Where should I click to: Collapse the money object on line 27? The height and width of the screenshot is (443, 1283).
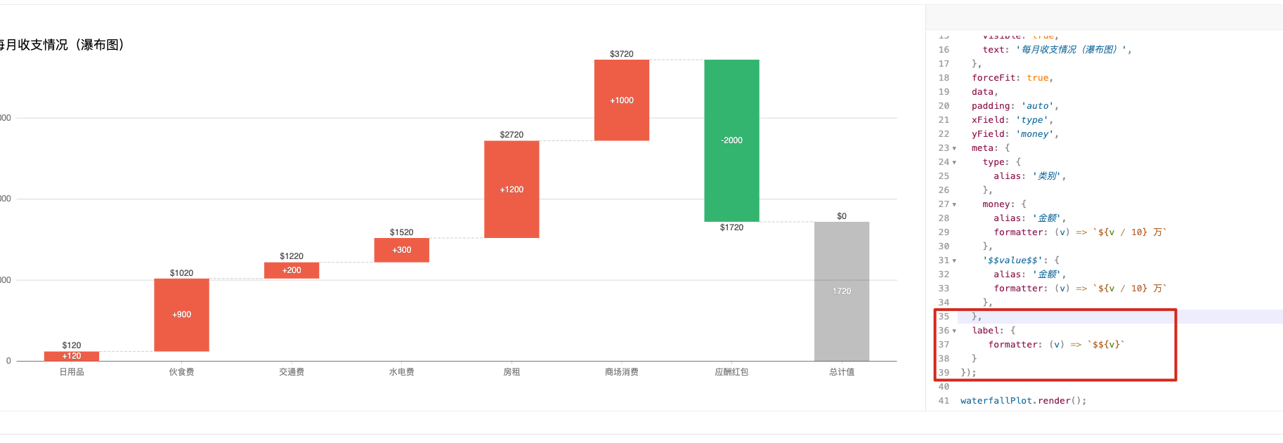click(953, 204)
